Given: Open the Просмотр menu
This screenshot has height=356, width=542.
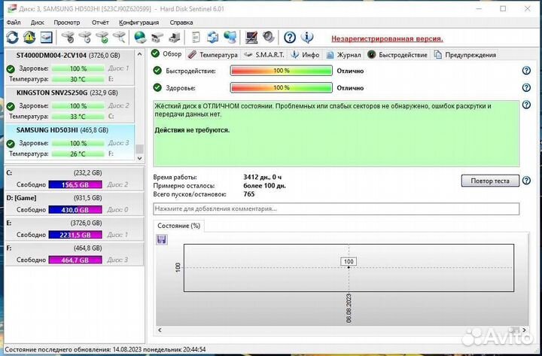Looking at the screenshot, I should point(67,23).
